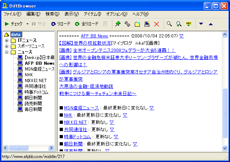The width and height of the screenshot is (230, 162).
Task: Follow the 大原浩の金融・経済地動説 link
Action: 86,86
